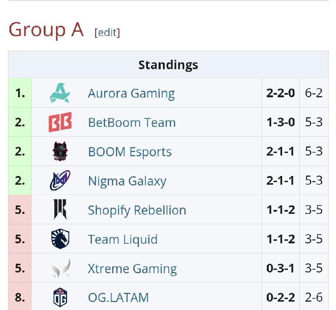Image resolution: width=336 pixels, height=310 pixels.
Task: Click the OG.LATAM logo icon
Action: (60, 297)
